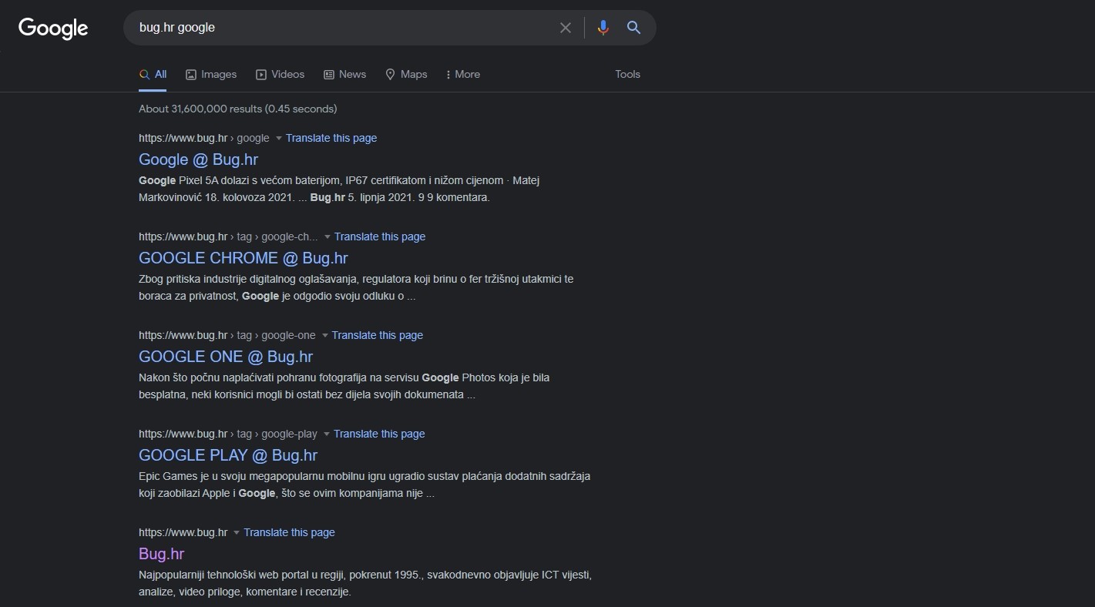Click the snippet starting 'Zbog pritiska industrije'
Viewport: 1095px width, 607px height.
(x=356, y=287)
